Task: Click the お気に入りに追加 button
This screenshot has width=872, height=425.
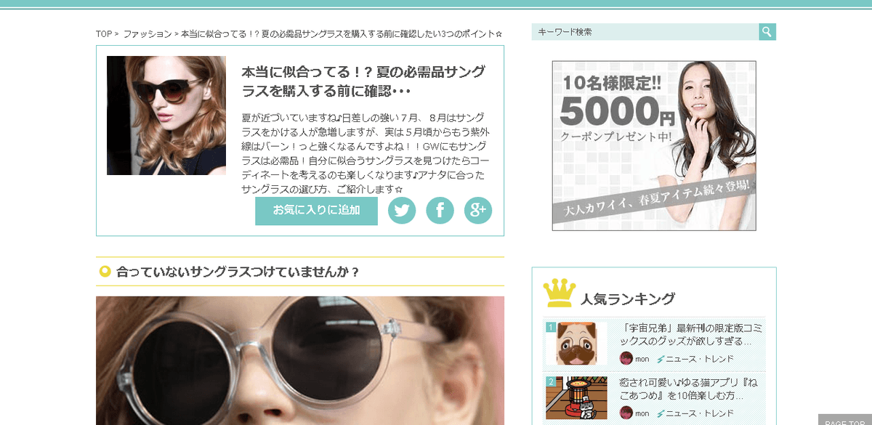Action: click(316, 211)
